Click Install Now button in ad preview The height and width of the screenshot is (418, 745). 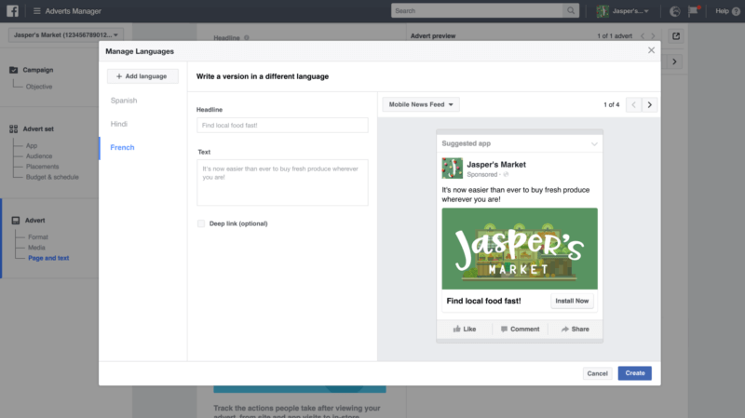tap(572, 301)
